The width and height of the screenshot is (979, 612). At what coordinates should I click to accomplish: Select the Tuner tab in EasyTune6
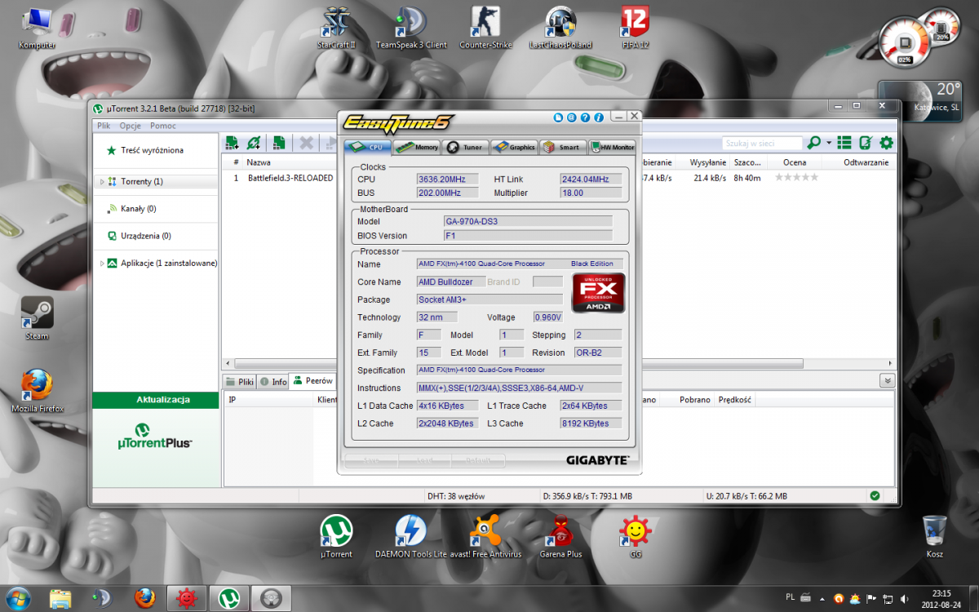pos(465,147)
